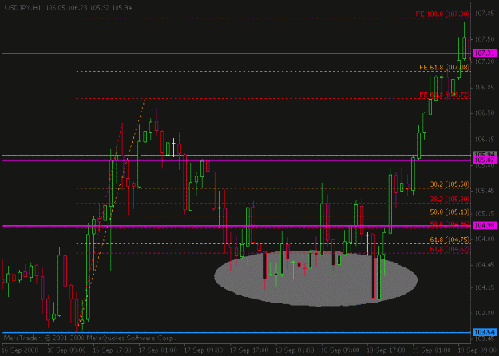The height and width of the screenshot is (356, 499).
Task: Click the 18 Sep 17:00 time label
Action: pyautogui.click(x=386, y=350)
